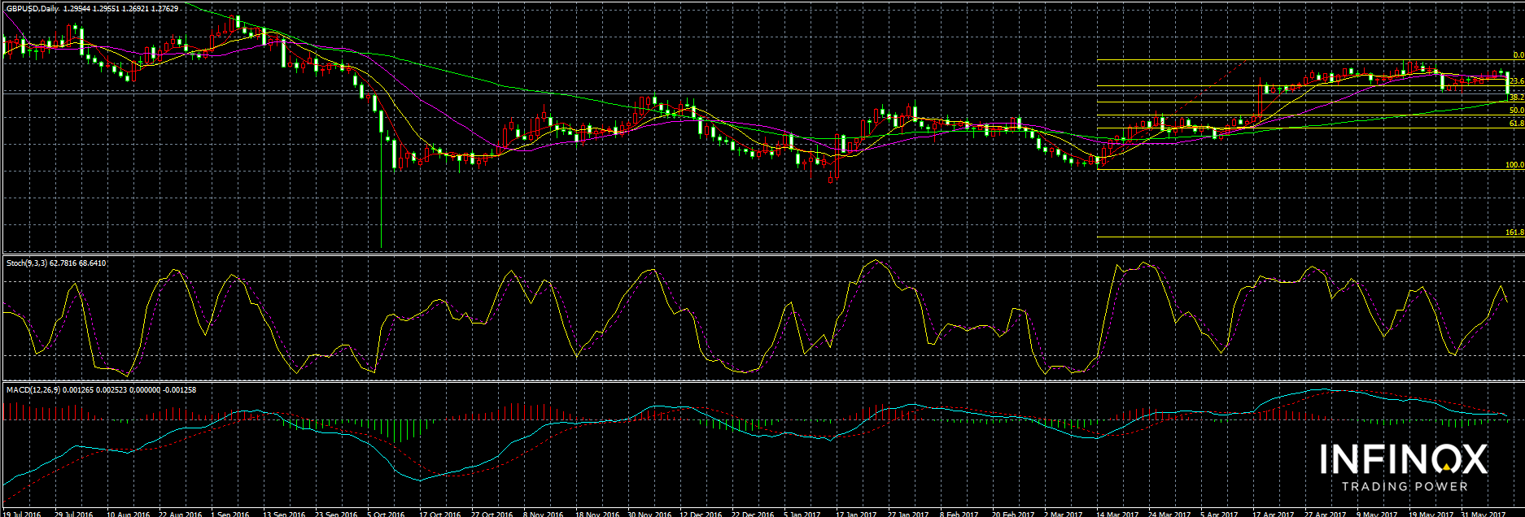Click the 61.8 Fibonacci level label
This screenshot has height=517, width=1525.
[x=1515, y=124]
